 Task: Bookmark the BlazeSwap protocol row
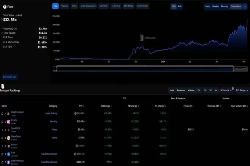(x=3, y=138)
